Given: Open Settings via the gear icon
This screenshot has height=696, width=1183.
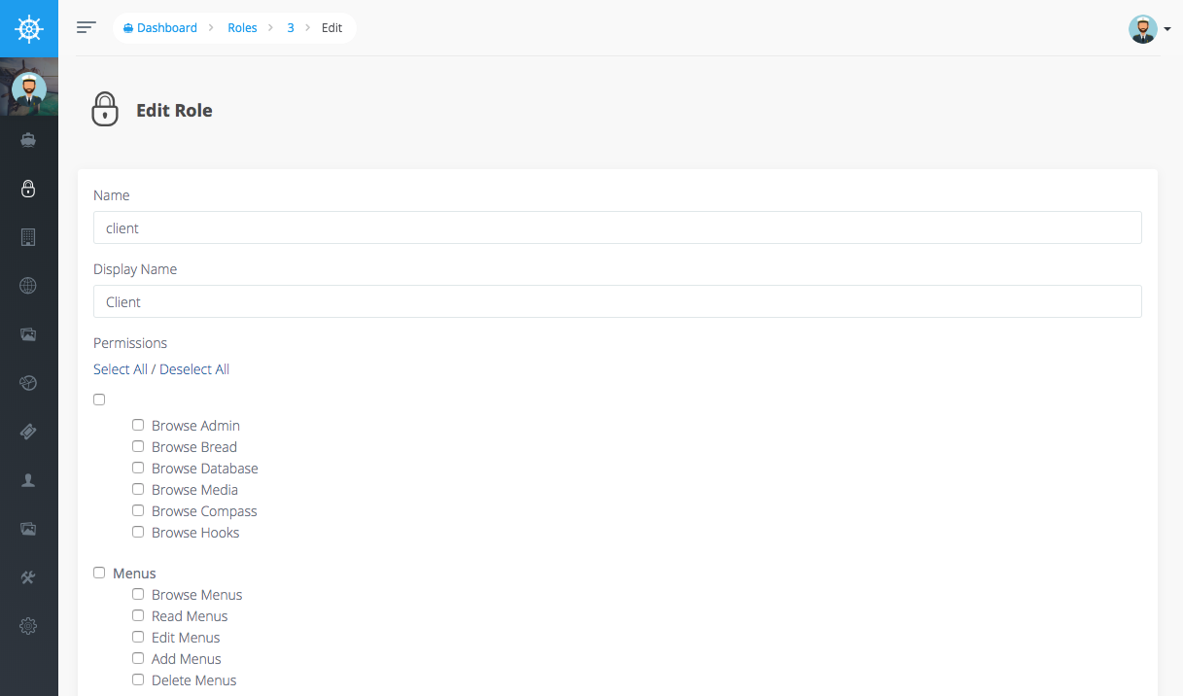Looking at the screenshot, I should click(x=29, y=625).
